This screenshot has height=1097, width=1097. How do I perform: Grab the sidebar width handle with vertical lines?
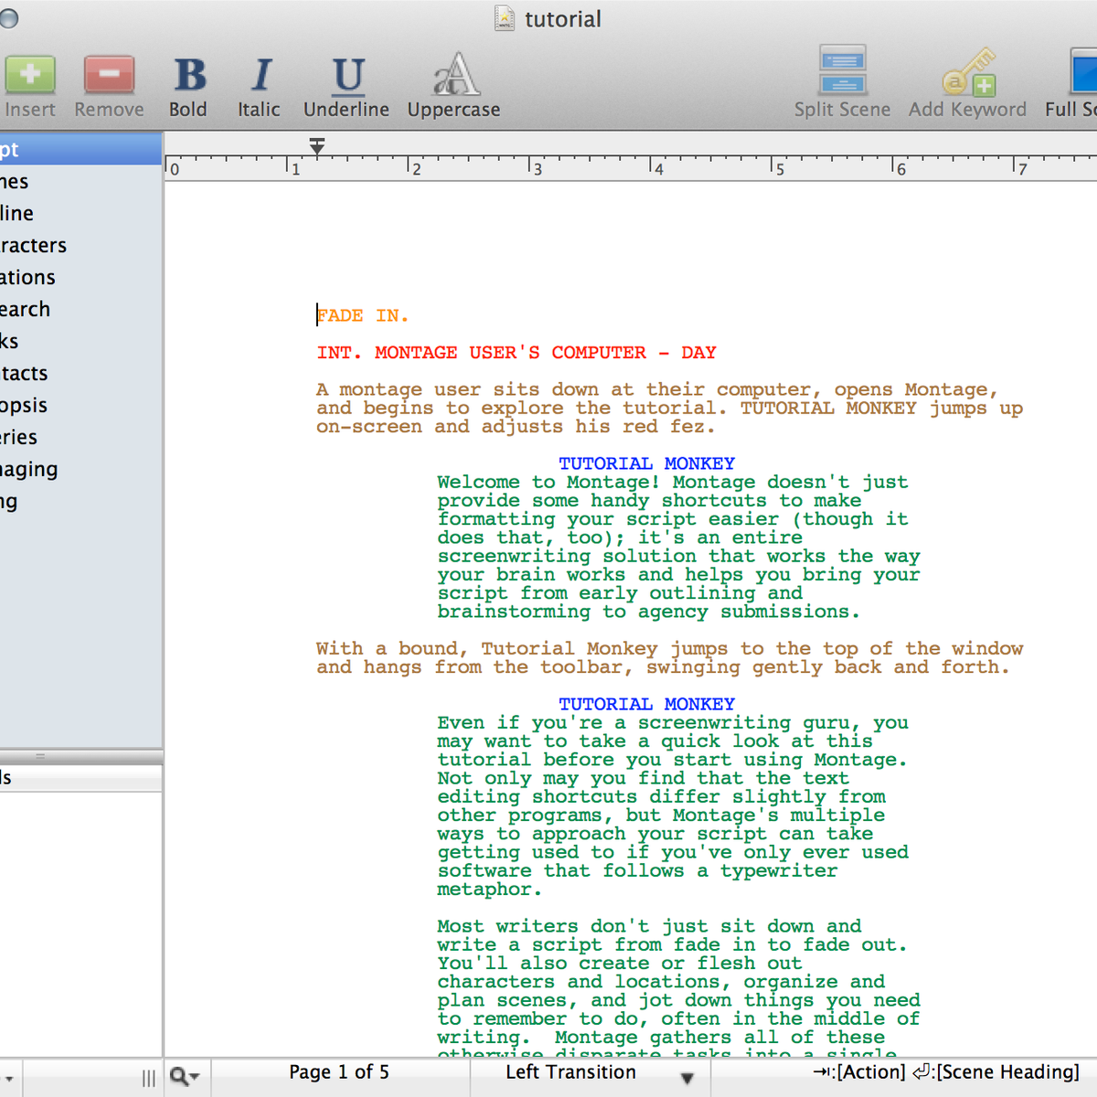(148, 1079)
